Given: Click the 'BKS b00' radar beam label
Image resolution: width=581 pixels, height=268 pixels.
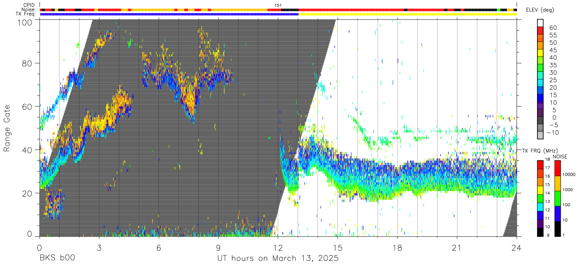Looking at the screenshot, I should [57, 259].
